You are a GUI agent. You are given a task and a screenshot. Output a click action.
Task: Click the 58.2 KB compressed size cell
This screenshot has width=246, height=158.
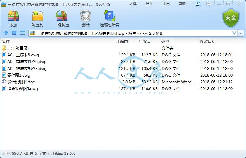tap(151, 75)
